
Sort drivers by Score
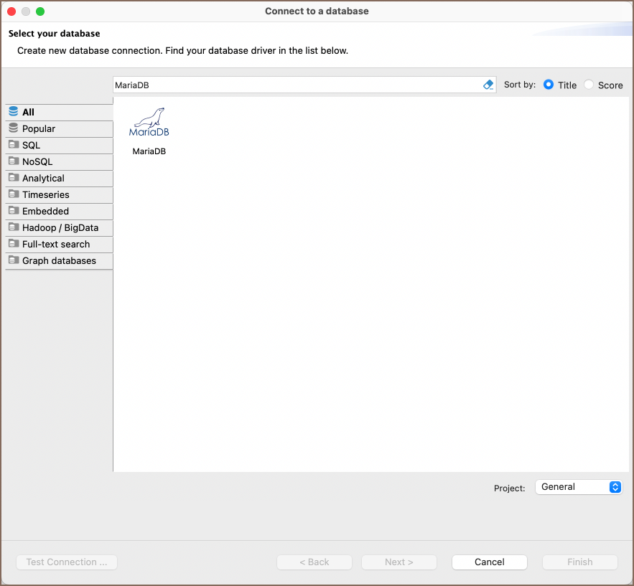click(x=589, y=85)
